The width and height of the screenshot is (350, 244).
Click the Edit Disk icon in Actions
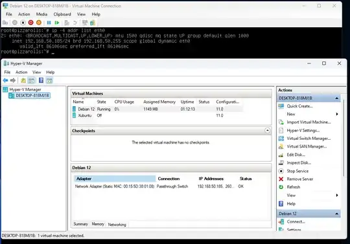tap(281, 155)
